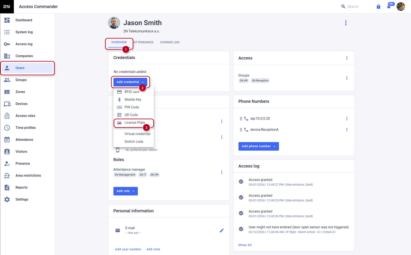Open three-dot menu for Attendance manager role
Screen dimensions: 411x255
point(222,172)
